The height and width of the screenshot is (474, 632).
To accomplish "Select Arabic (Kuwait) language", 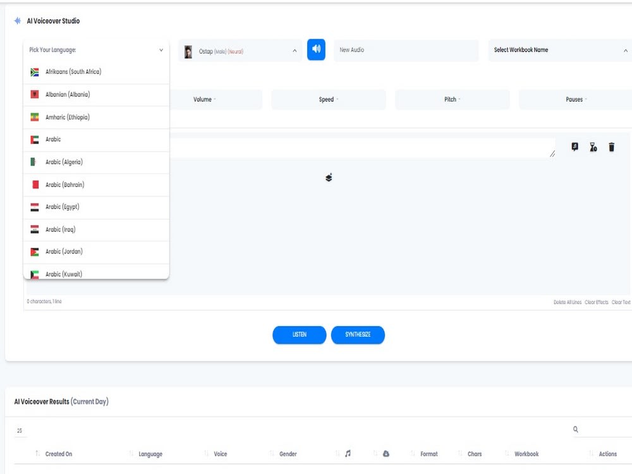I will pyautogui.click(x=96, y=272).
